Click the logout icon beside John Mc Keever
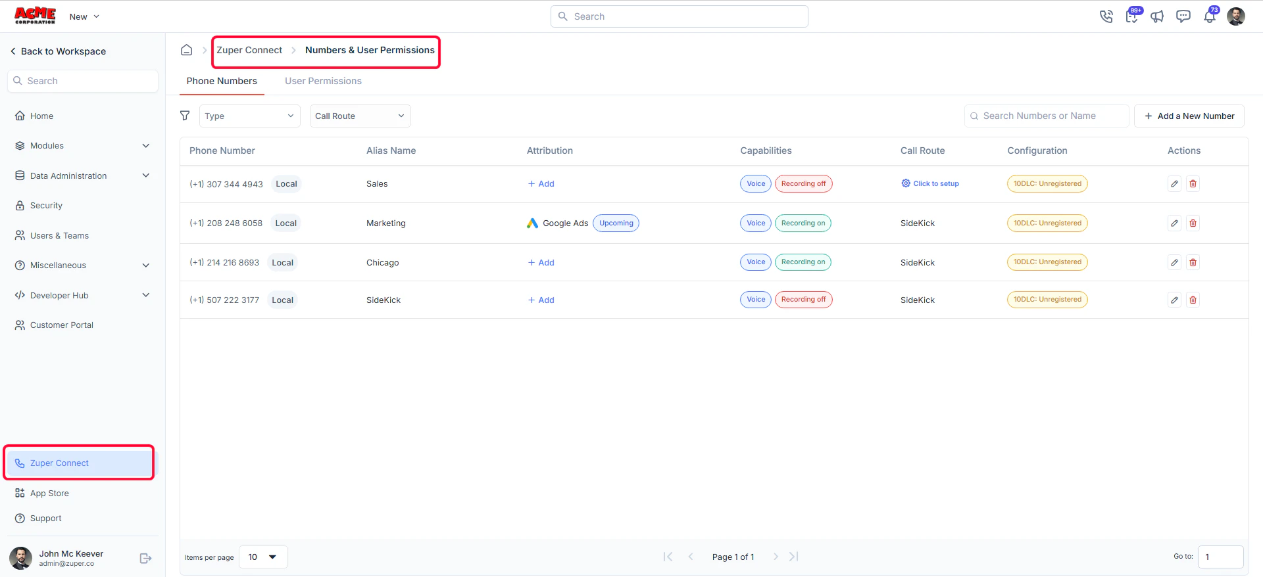This screenshot has height=577, width=1263. click(x=146, y=559)
